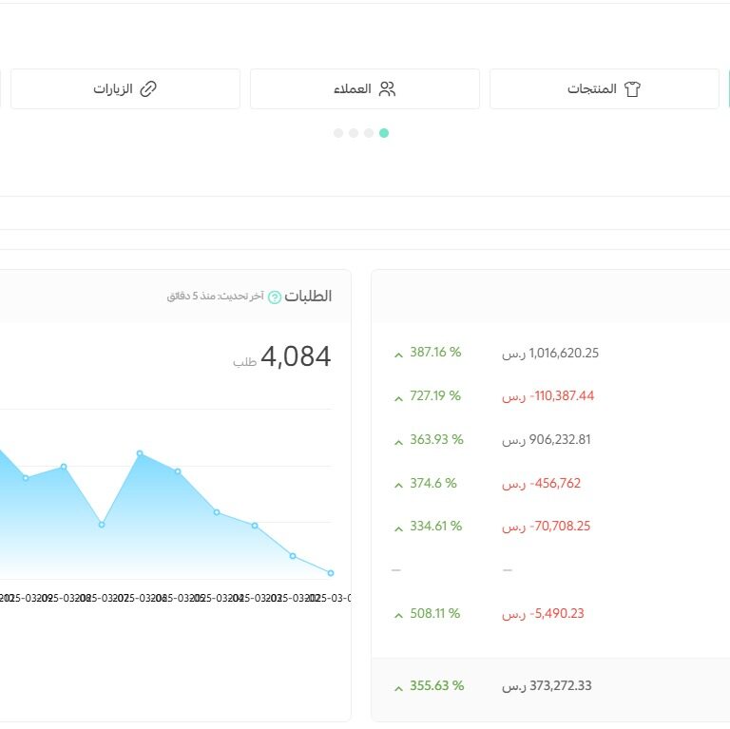
Task: Click the 1,016,620.25 ر.س value
Action: coord(550,354)
